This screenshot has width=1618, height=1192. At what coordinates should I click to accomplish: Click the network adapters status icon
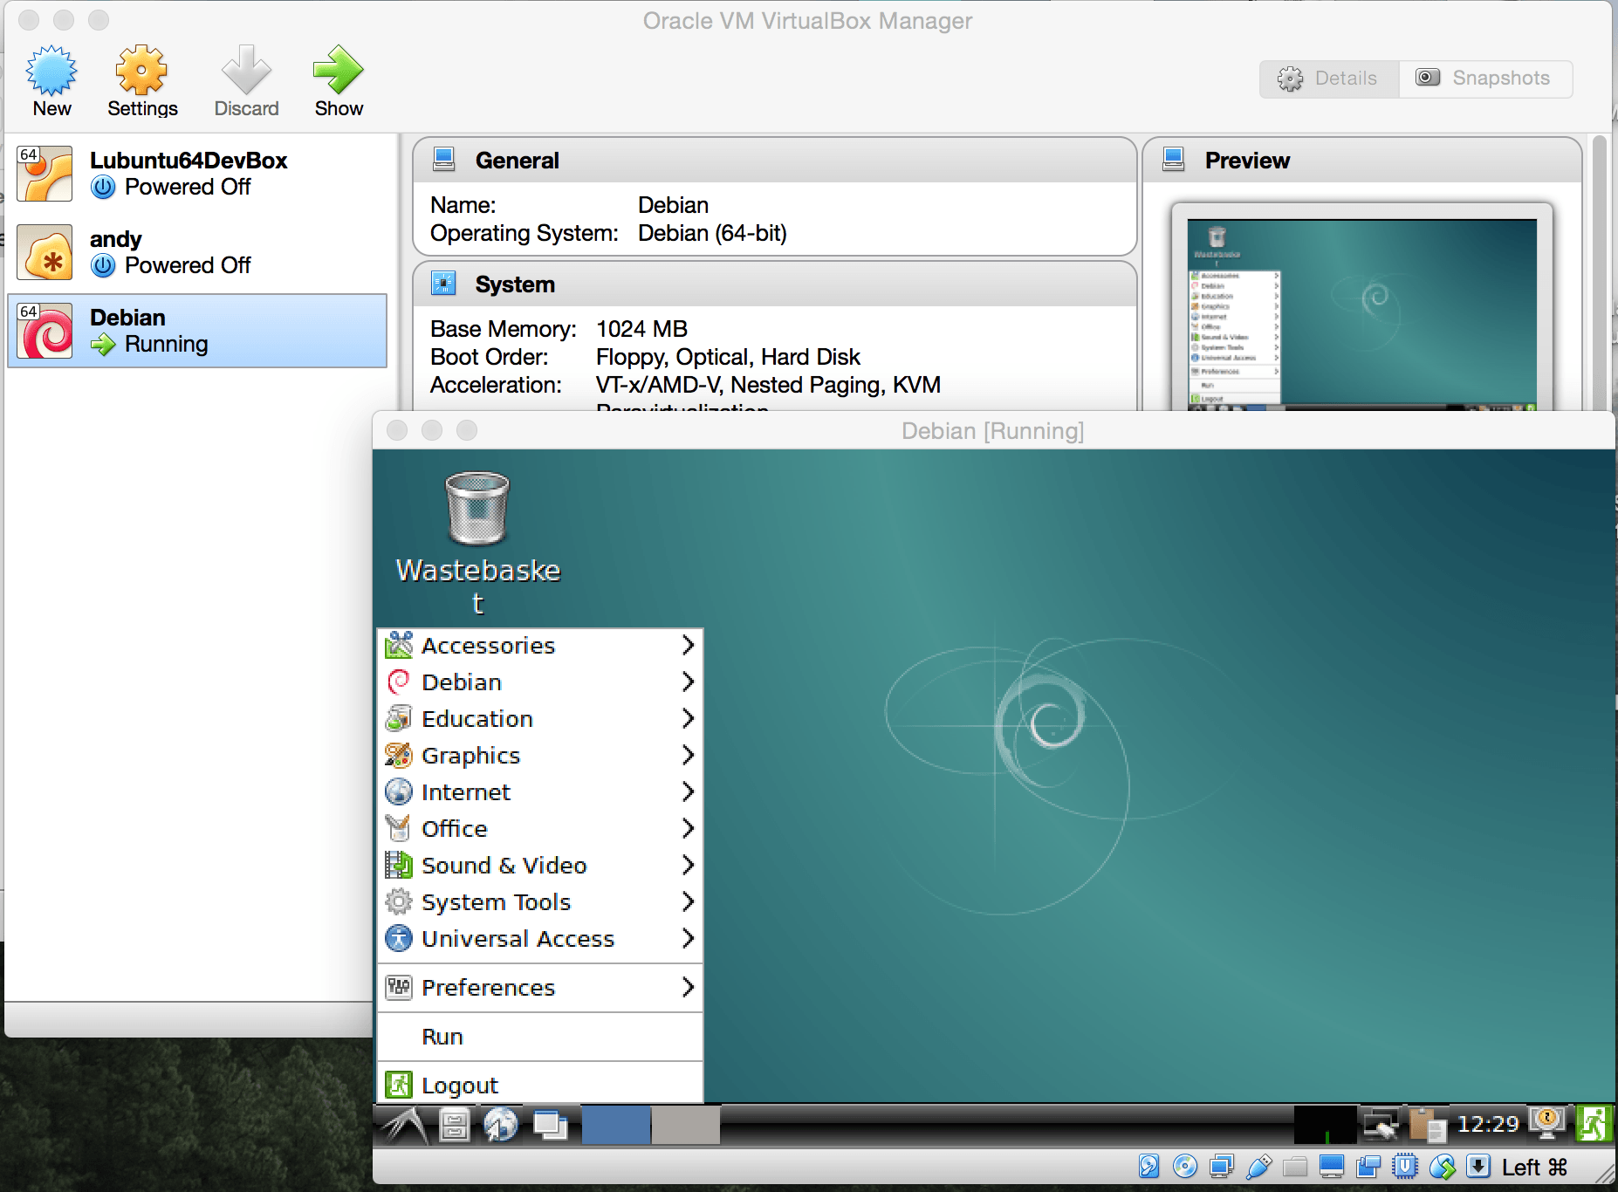[1222, 1166]
